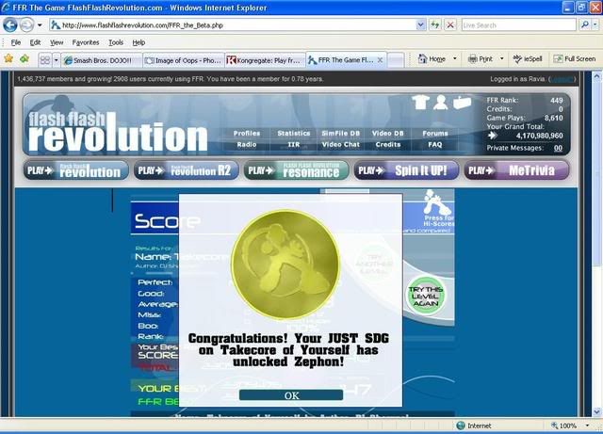603x434 pixels.
Task: Open the Private Messages count link
Action: 558,148
